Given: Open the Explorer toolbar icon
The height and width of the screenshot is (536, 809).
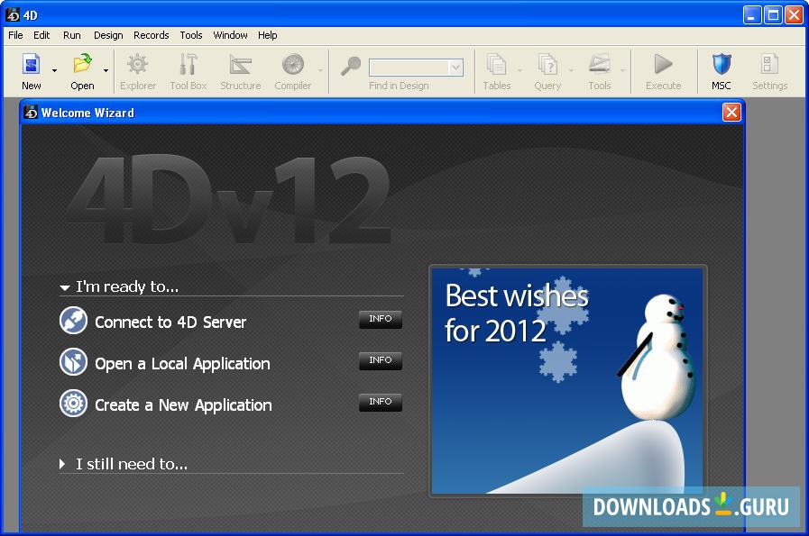Looking at the screenshot, I should point(137,65).
